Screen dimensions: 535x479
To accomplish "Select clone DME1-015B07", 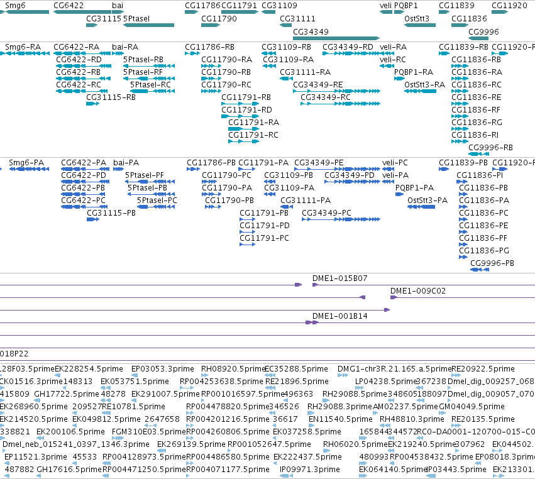I will pos(340,278).
